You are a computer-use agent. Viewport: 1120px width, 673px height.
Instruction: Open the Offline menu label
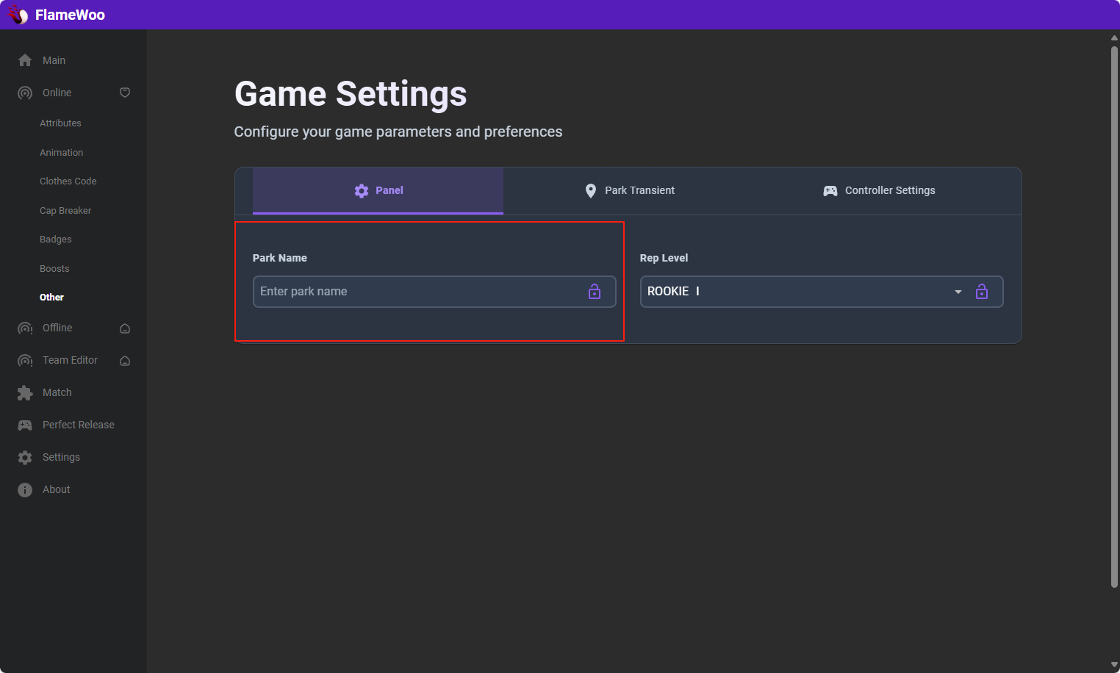coord(57,328)
